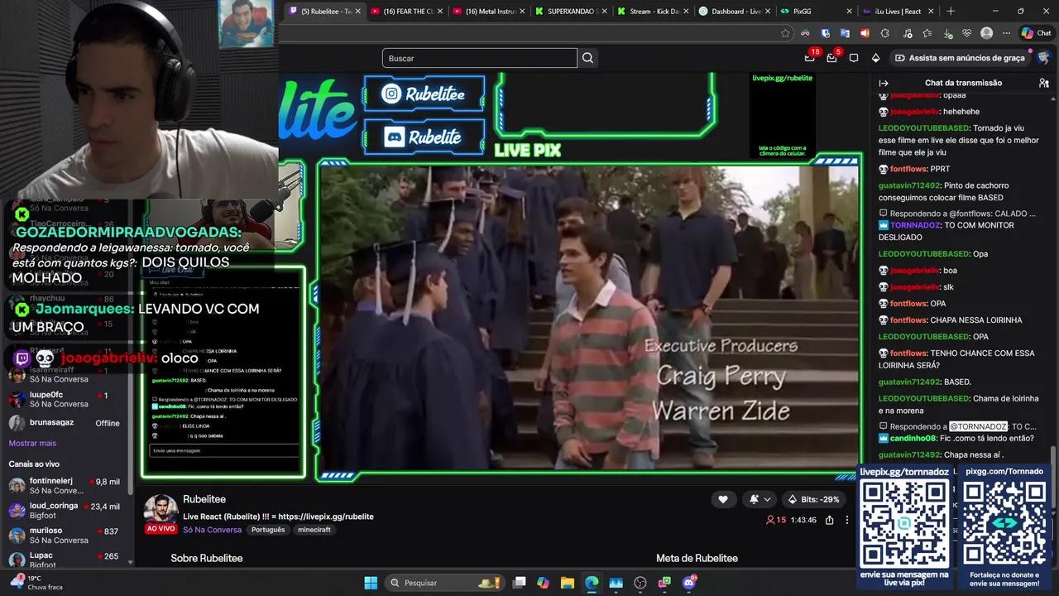Switch to the Metal Instrum YouTube tab
The height and width of the screenshot is (596, 1059).
488,11
